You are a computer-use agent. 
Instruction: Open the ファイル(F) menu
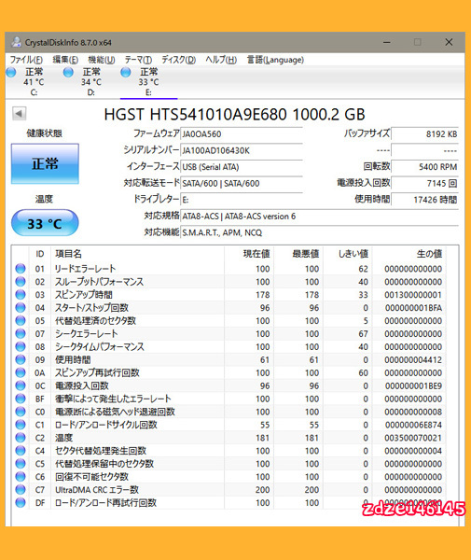[x=26, y=60]
